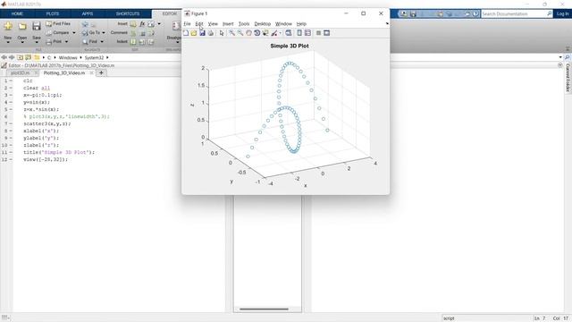Image resolution: width=572 pixels, height=322 pixels.
Task: Expand Print dropdown arrow
Action: click(x=66, y=42)
